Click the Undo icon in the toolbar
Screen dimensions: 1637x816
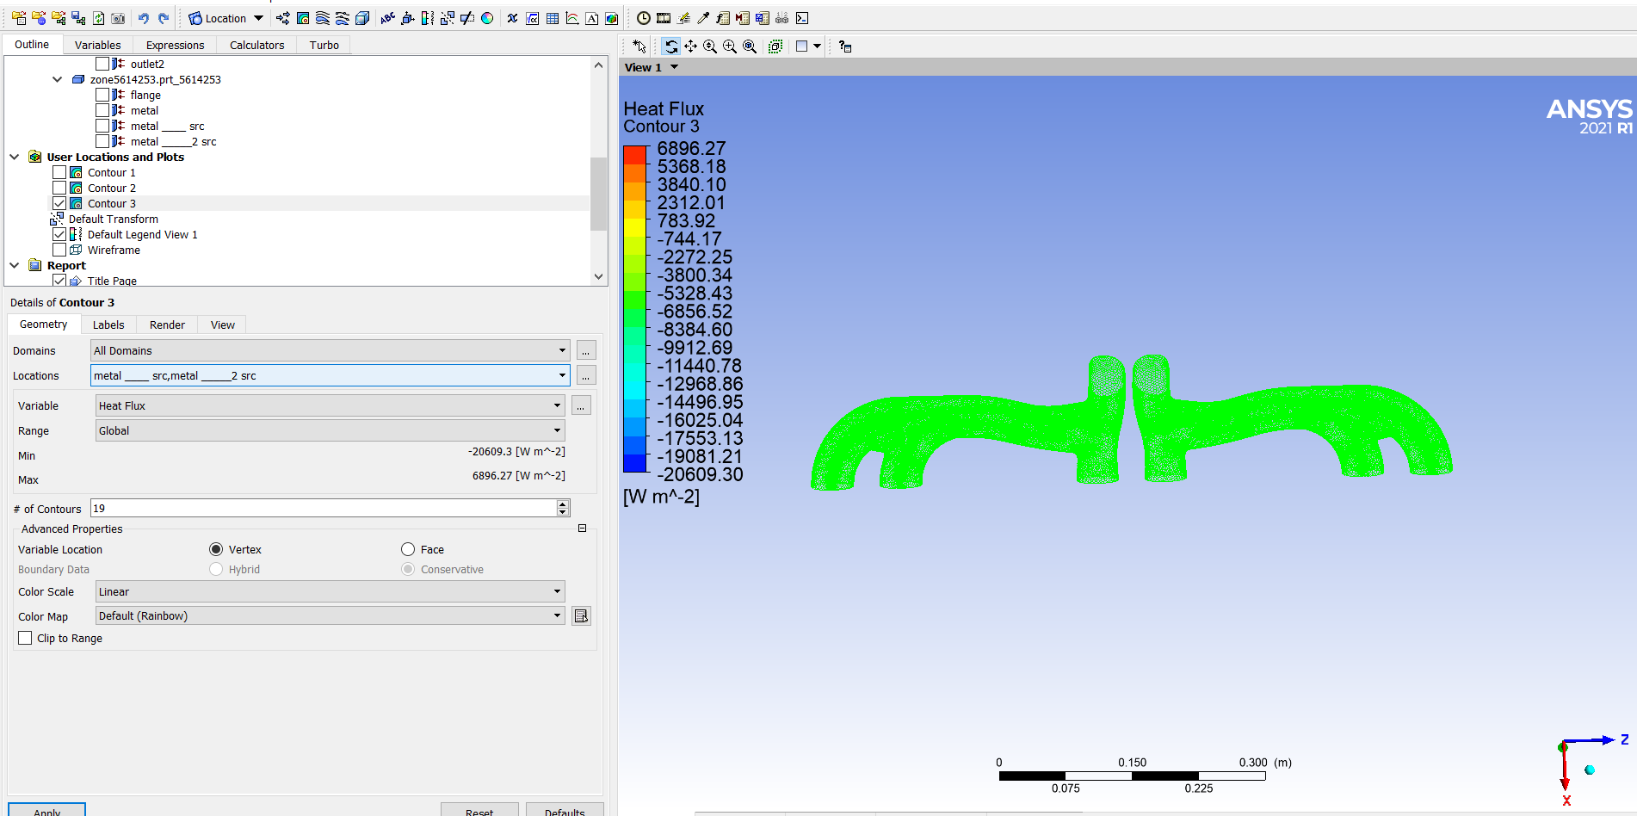(x=144, y=18)
